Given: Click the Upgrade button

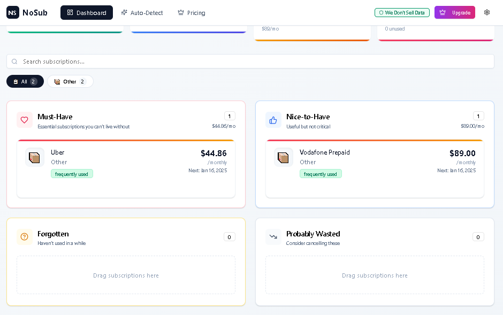Looking at the screenshot, I should [454, 12].
